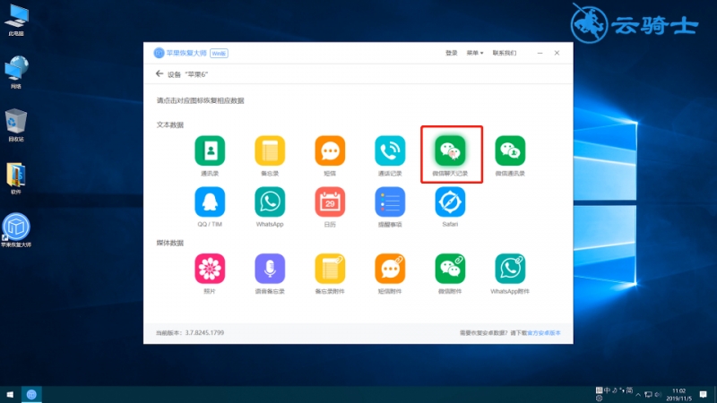717x403 pixels.
Task: Open 微信聊天记录 WeChat chat recovery
Action: pyautogui.click(x=450, y=150)
